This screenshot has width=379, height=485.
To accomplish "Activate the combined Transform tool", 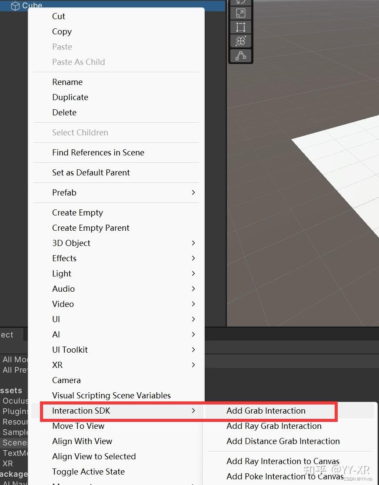I will pos(240,41).
